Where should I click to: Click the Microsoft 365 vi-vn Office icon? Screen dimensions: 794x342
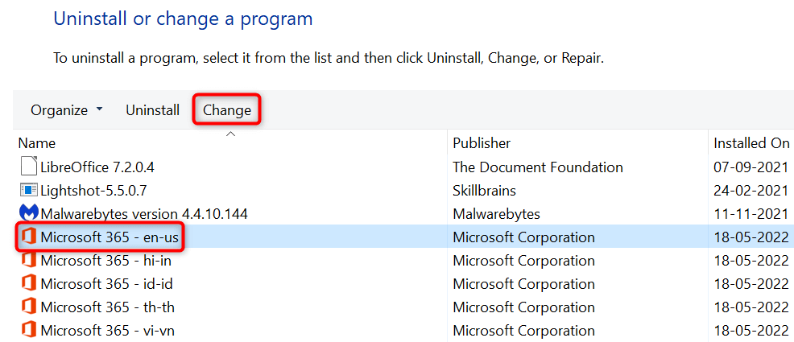28,330
